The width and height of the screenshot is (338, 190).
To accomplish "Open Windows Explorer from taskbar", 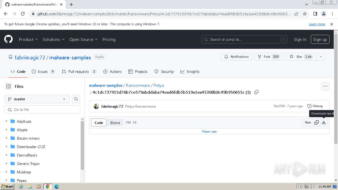I will click(x=30, y=187).
